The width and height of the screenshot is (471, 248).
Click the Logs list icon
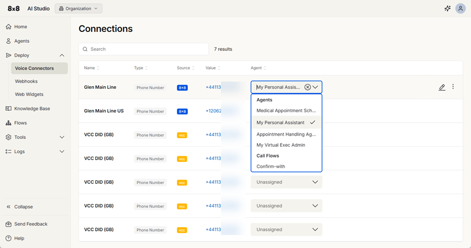pos(8,151)
